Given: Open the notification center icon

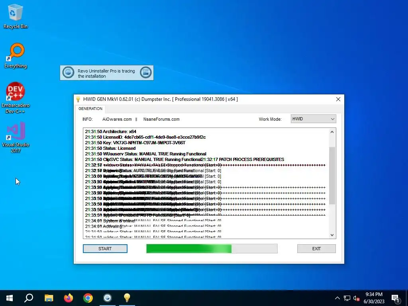Looking at the screenshot, I should [x=395, y=298].
